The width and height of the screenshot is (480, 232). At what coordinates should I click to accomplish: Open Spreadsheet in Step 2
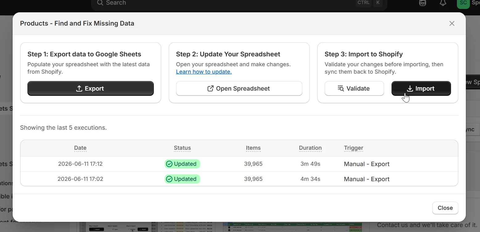[x=239, y=88]
